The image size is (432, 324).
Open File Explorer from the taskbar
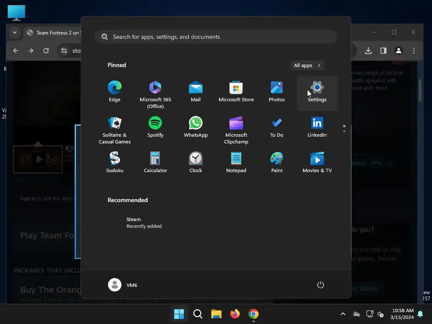pyautogui.click(x=216, y=314)
